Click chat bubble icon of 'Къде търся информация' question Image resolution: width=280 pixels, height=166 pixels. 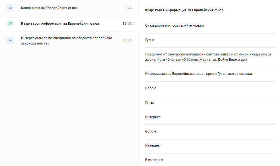(x=10, y=23)
